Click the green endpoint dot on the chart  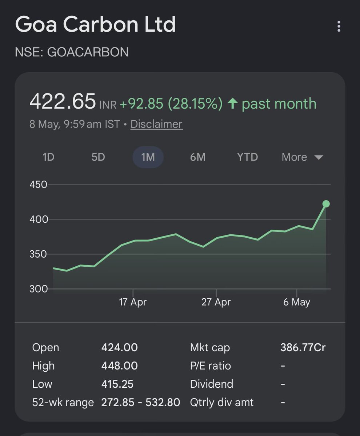point(326,204)
